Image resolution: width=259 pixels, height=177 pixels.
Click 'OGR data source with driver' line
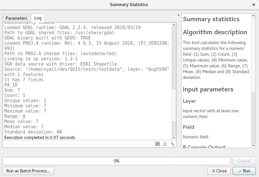click(x=61, y=64)
